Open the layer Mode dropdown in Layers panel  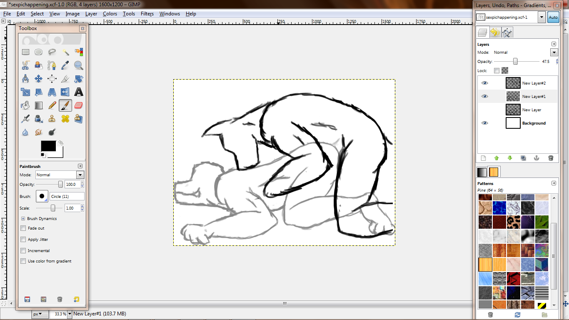coord(554,52)
